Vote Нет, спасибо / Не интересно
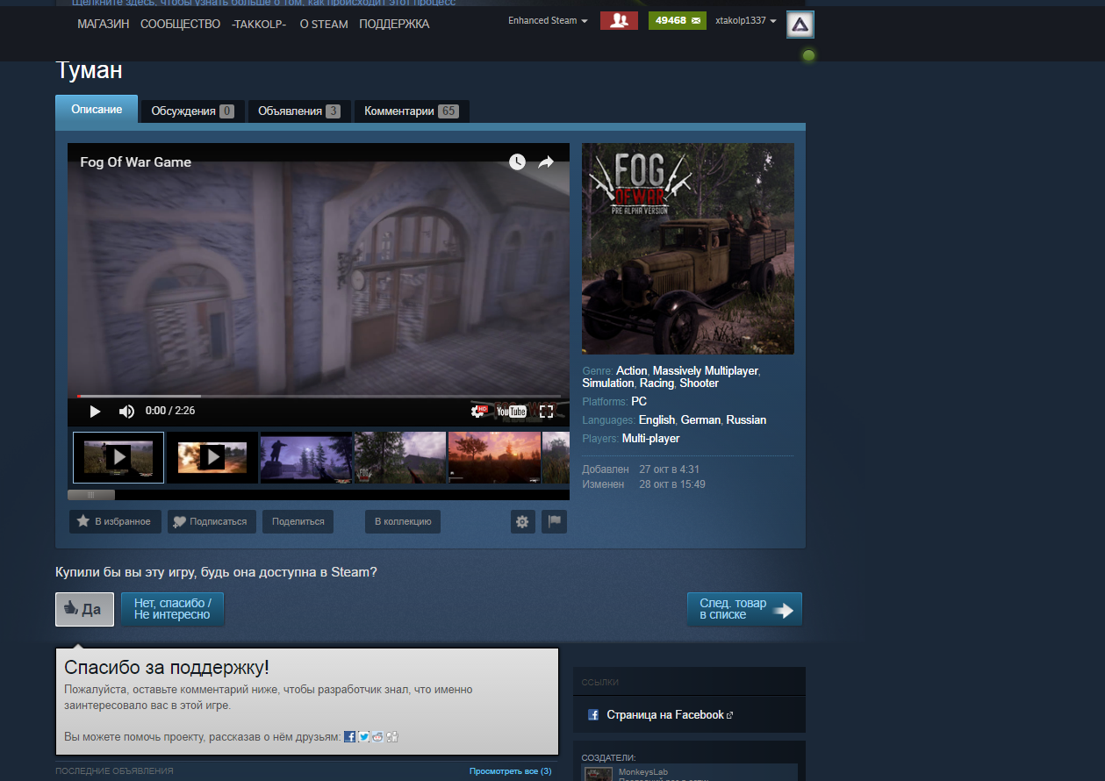 tap(172, 609)
